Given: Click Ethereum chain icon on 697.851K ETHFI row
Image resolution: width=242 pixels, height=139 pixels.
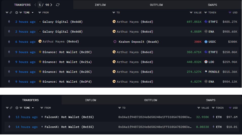Looking at the screenshot, I should click(x=9, y=22).
